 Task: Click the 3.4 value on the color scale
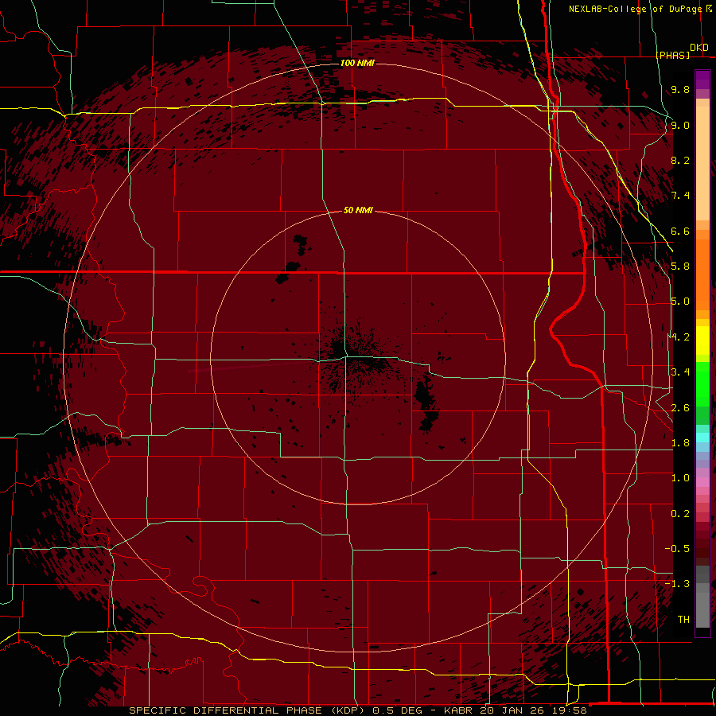680,372
